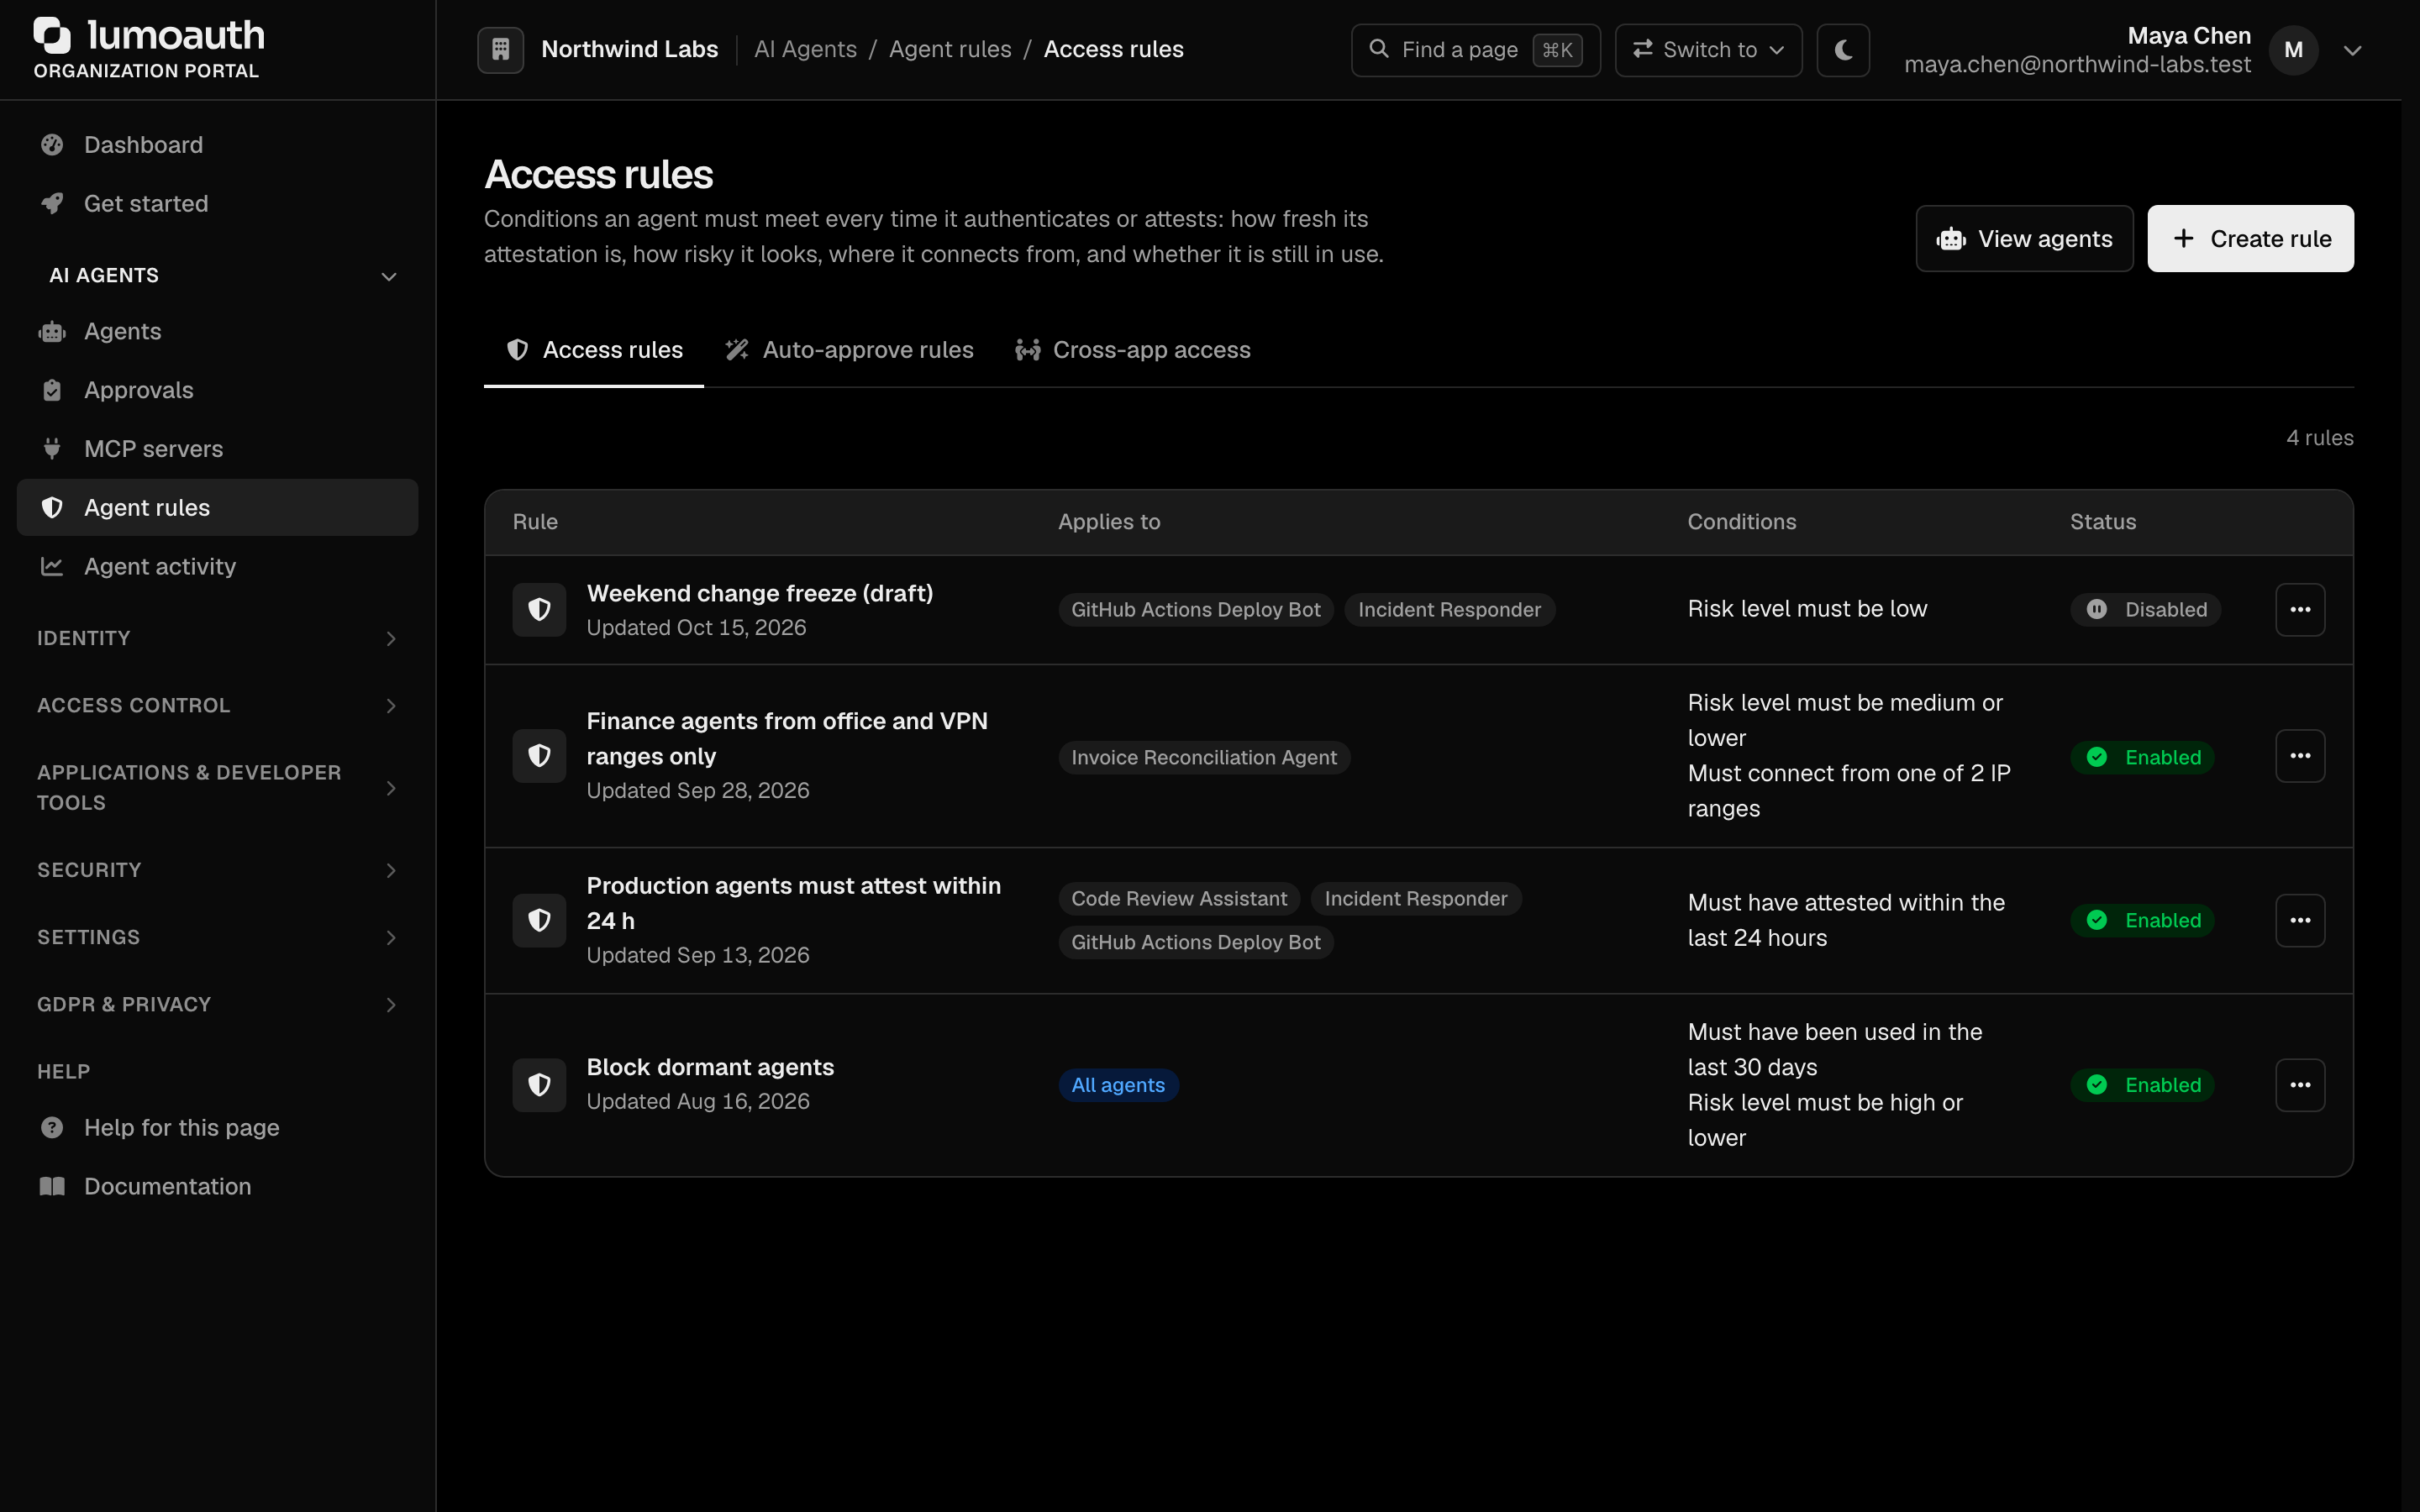The width and height of the screenshot is (2420, 1512).
Task: Open more actions for Block dormant agents rule
Action: (x=2300, y=1085)
